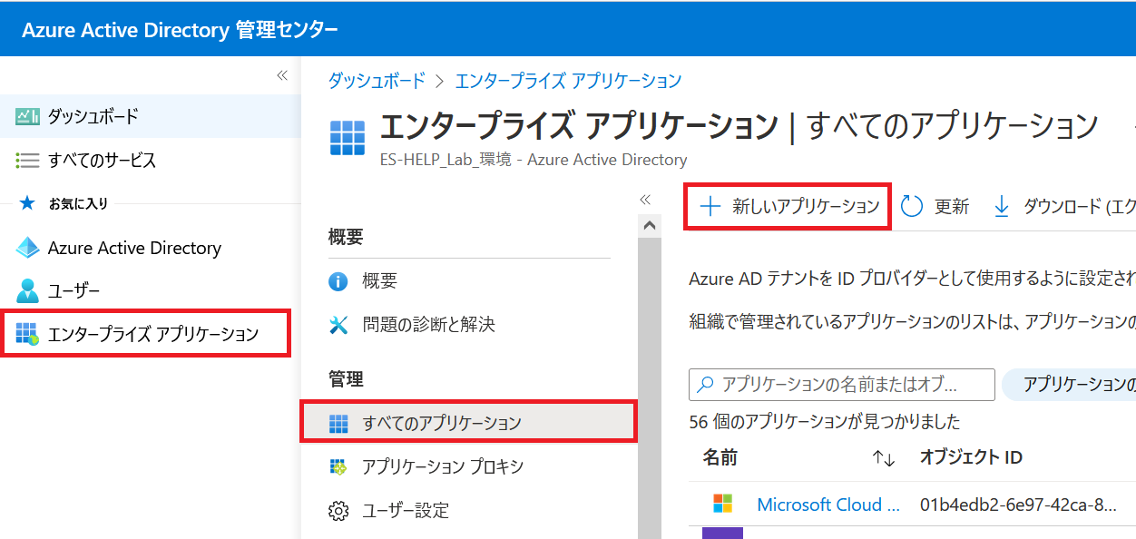Screen dimensions: 1136x539
Task: Collapse the inner menu with double chevron
Action: point(645,200)
